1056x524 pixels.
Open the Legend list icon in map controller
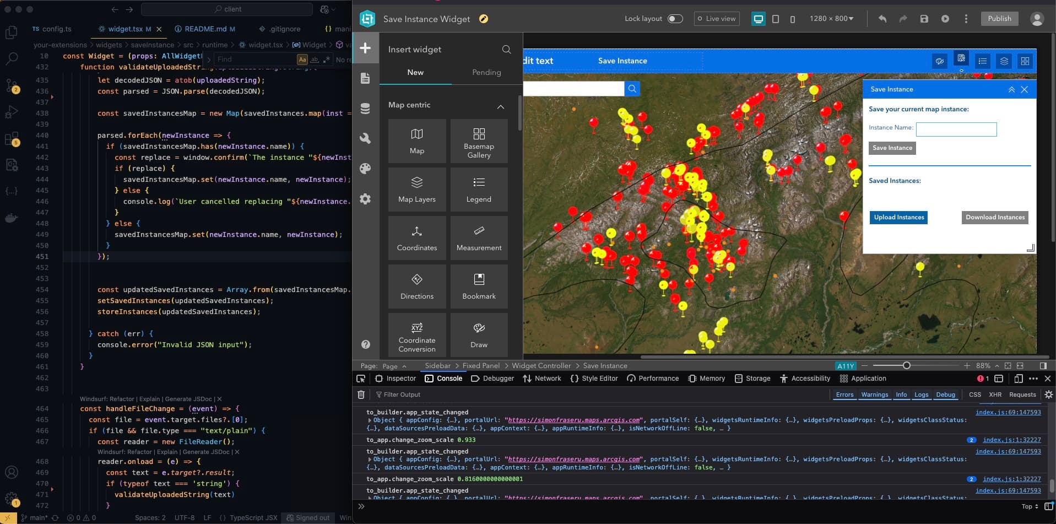982,61
